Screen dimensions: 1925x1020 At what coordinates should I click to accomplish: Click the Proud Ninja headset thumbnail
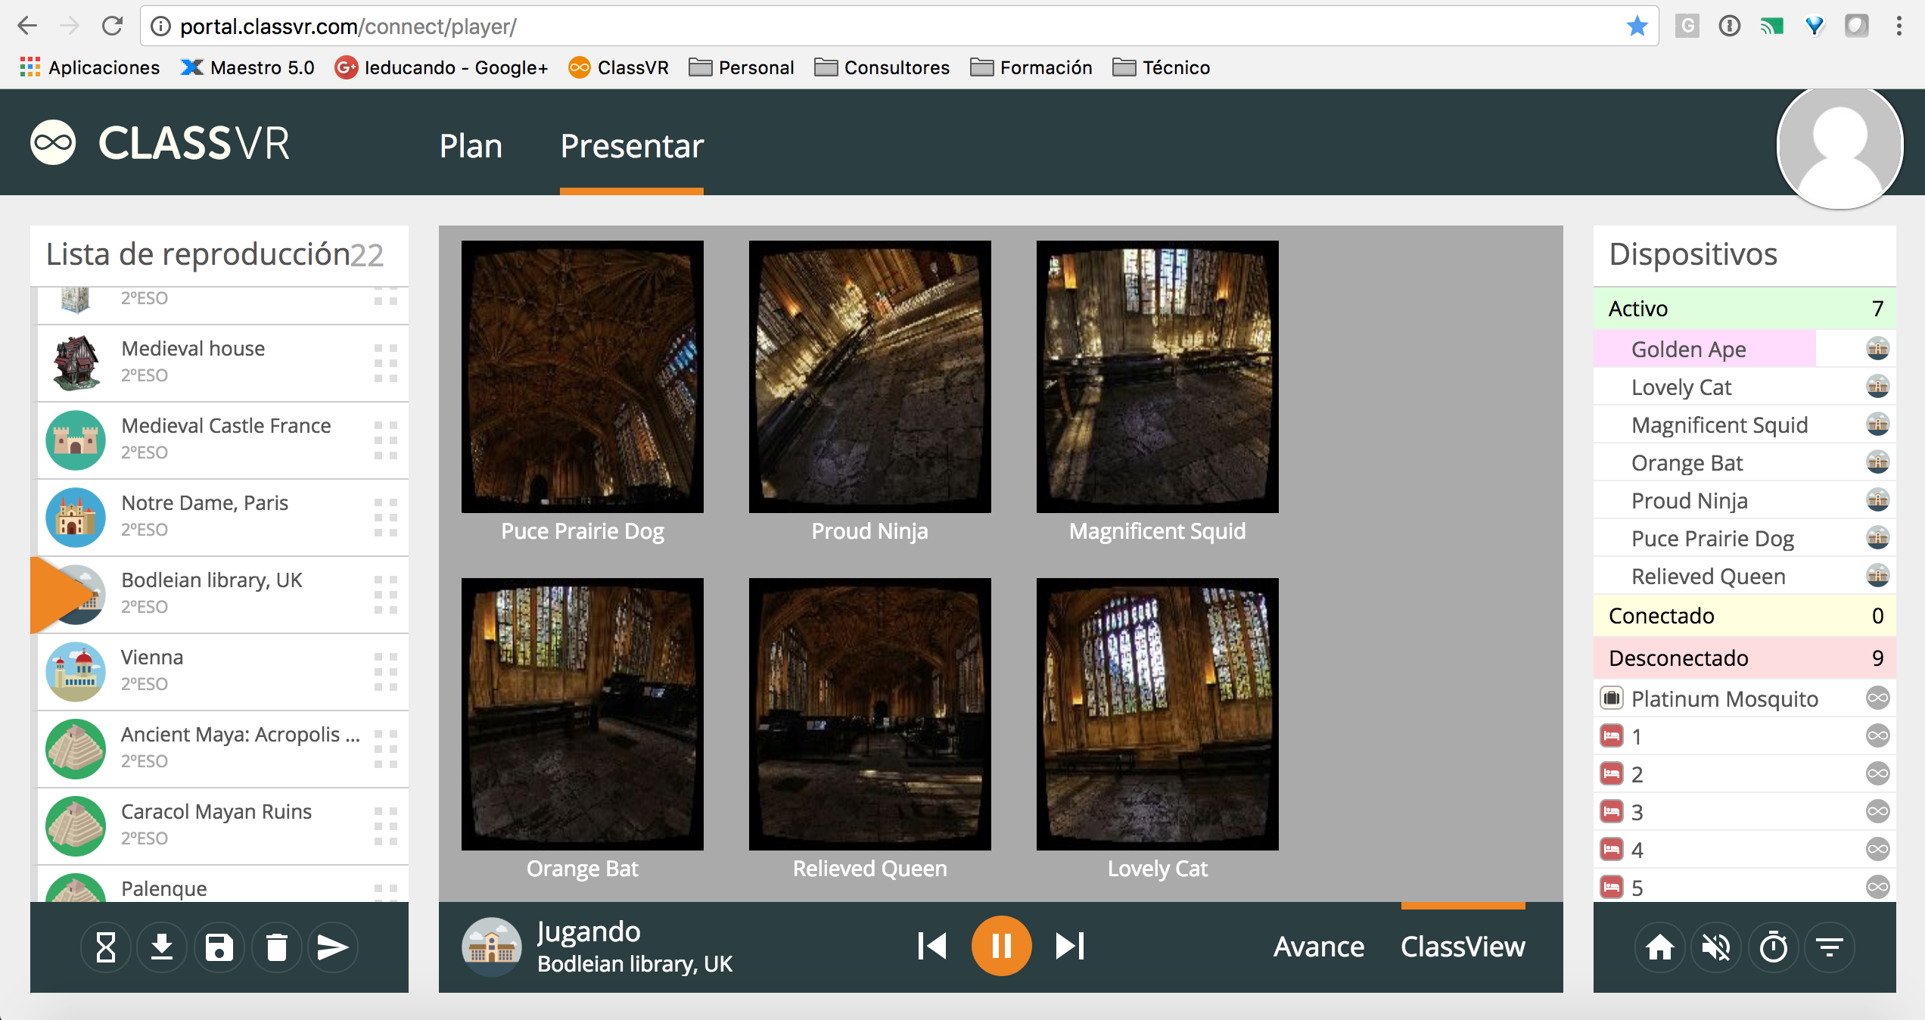869,377
